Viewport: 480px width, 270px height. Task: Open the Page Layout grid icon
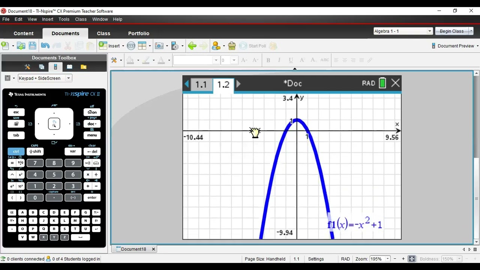click(x=142, y=46)
